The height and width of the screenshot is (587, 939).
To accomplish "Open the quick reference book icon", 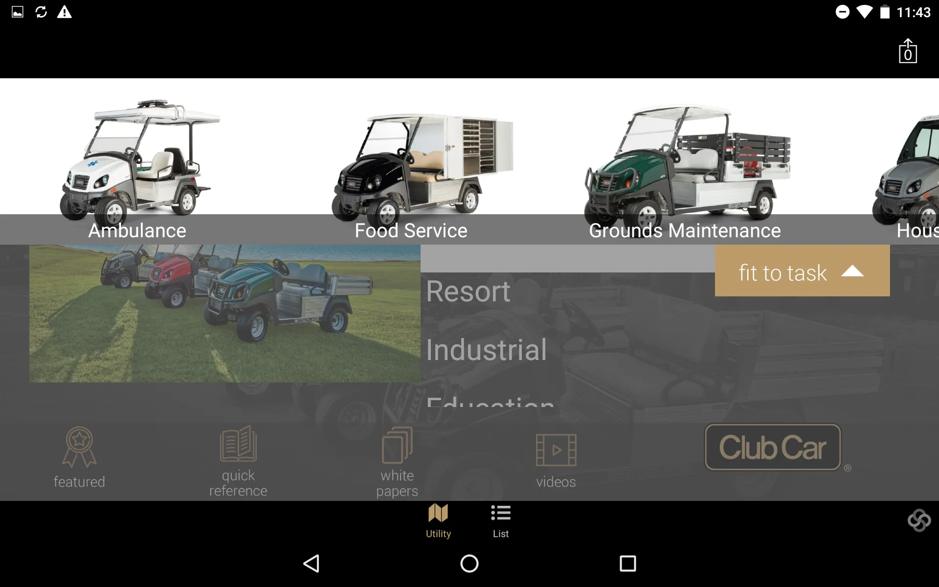I will tap(238, 443).
